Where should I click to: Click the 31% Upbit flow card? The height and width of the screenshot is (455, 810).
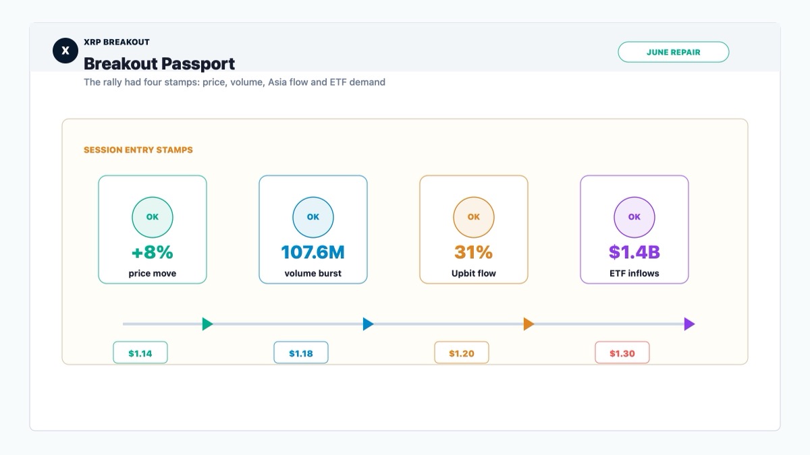[x=474, y=229]
